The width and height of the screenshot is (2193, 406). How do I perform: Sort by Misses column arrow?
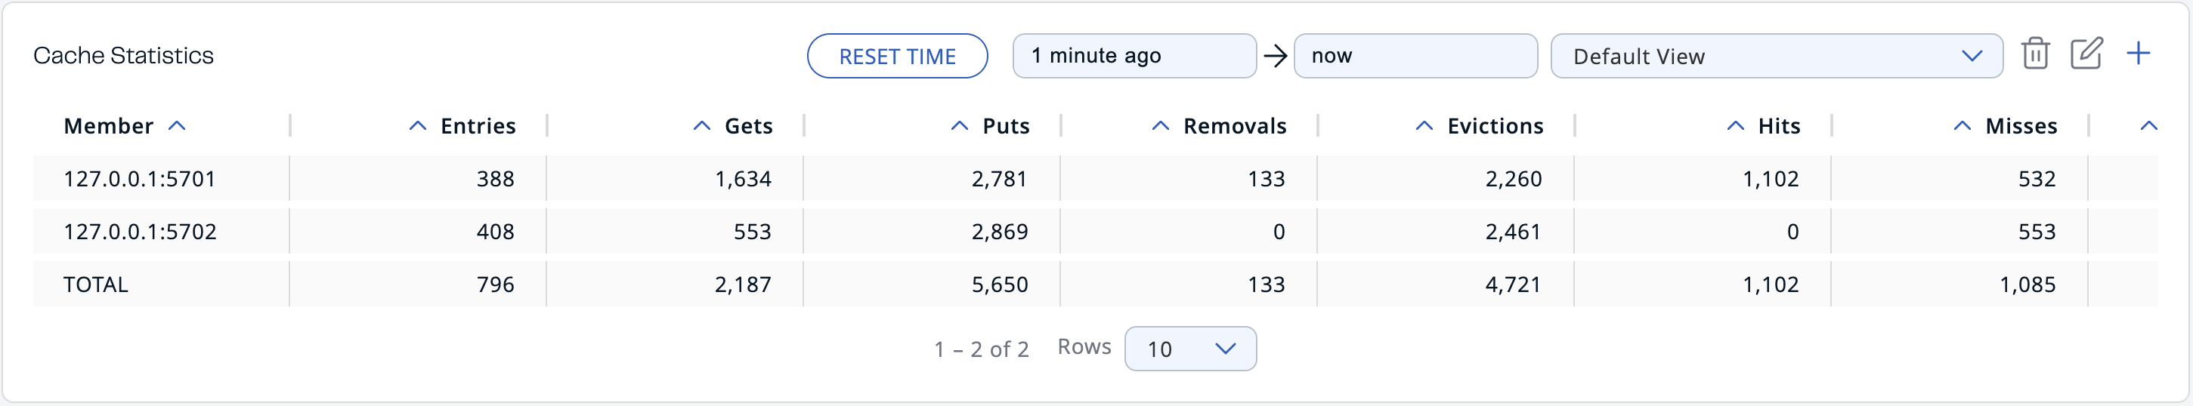click(1963, 127)
